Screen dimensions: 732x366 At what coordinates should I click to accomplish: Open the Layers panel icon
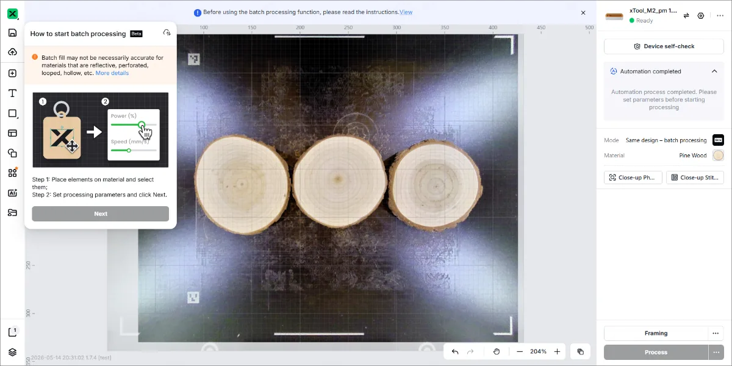[x=12, y=352]
